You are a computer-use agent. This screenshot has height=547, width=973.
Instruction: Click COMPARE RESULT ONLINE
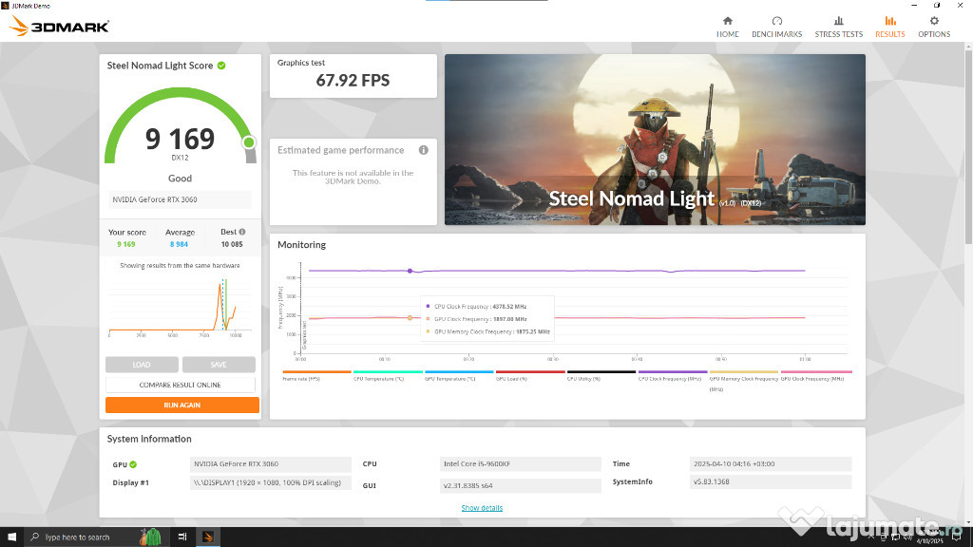click(180, 385)
